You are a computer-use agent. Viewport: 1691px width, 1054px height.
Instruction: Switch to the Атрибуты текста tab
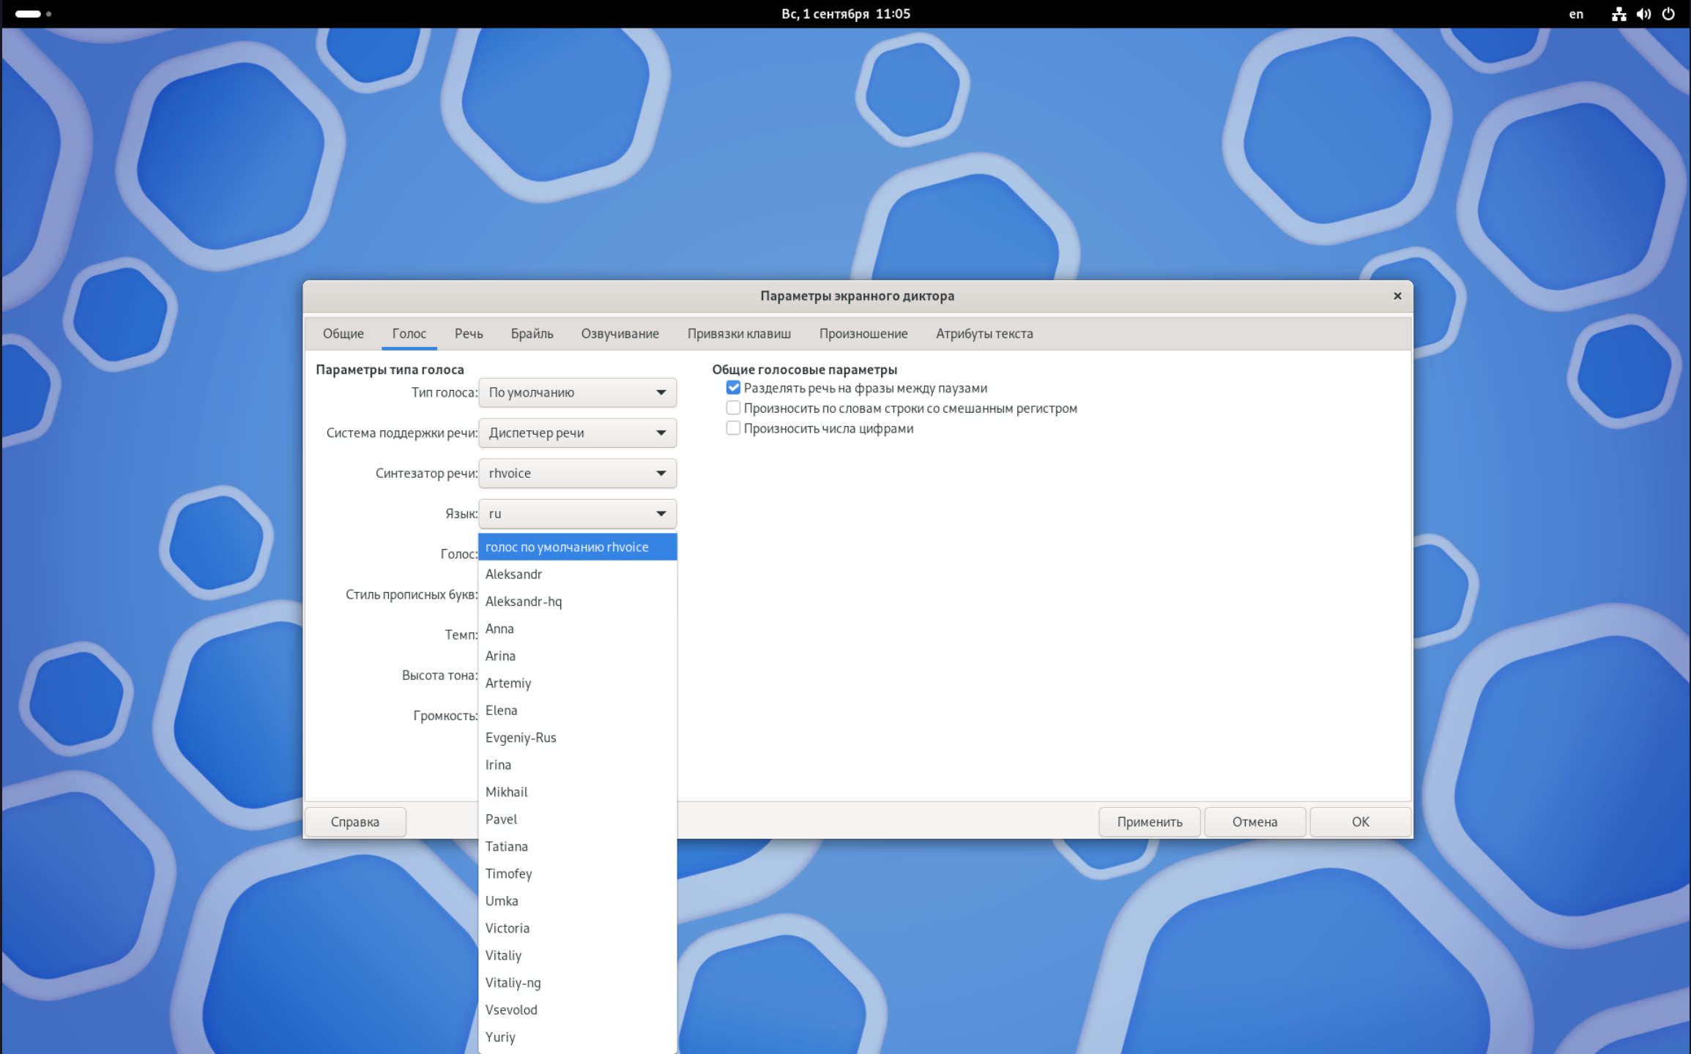click(984, 334)
